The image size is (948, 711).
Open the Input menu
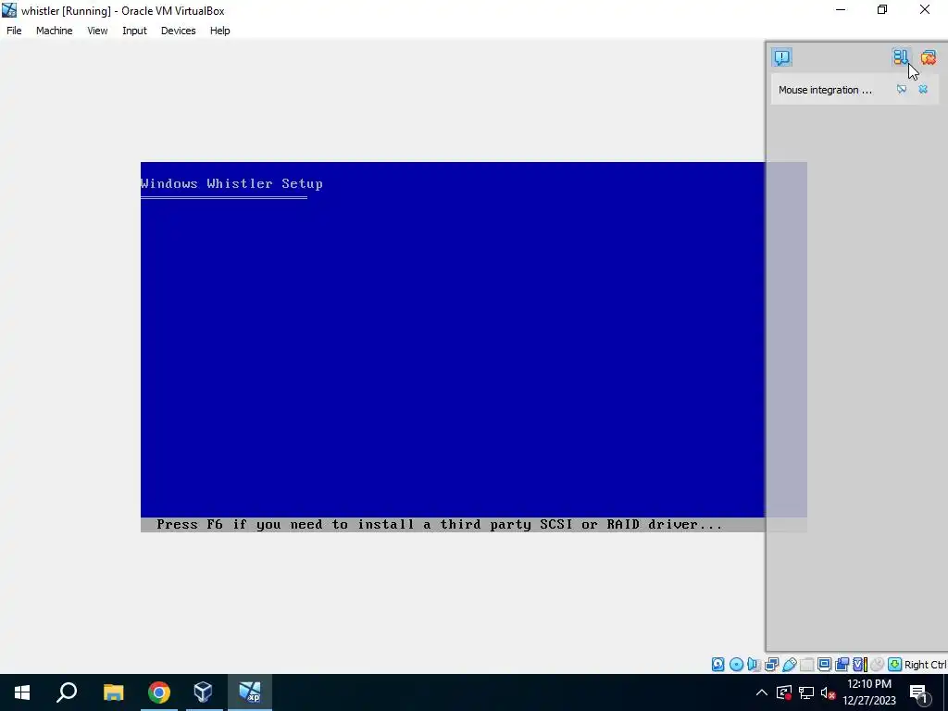134,31
